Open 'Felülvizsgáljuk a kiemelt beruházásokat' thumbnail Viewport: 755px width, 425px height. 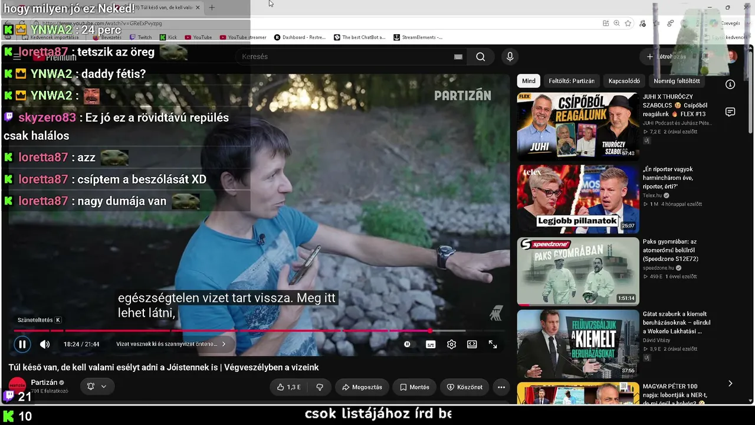[578, 344]
